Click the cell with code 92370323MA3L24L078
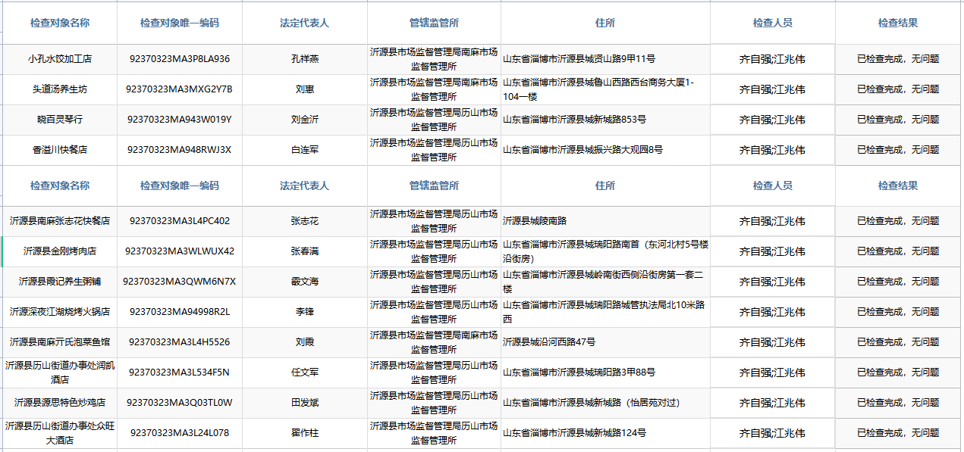The height and width of the screenshot is (452, 964). tap(180, 433)
